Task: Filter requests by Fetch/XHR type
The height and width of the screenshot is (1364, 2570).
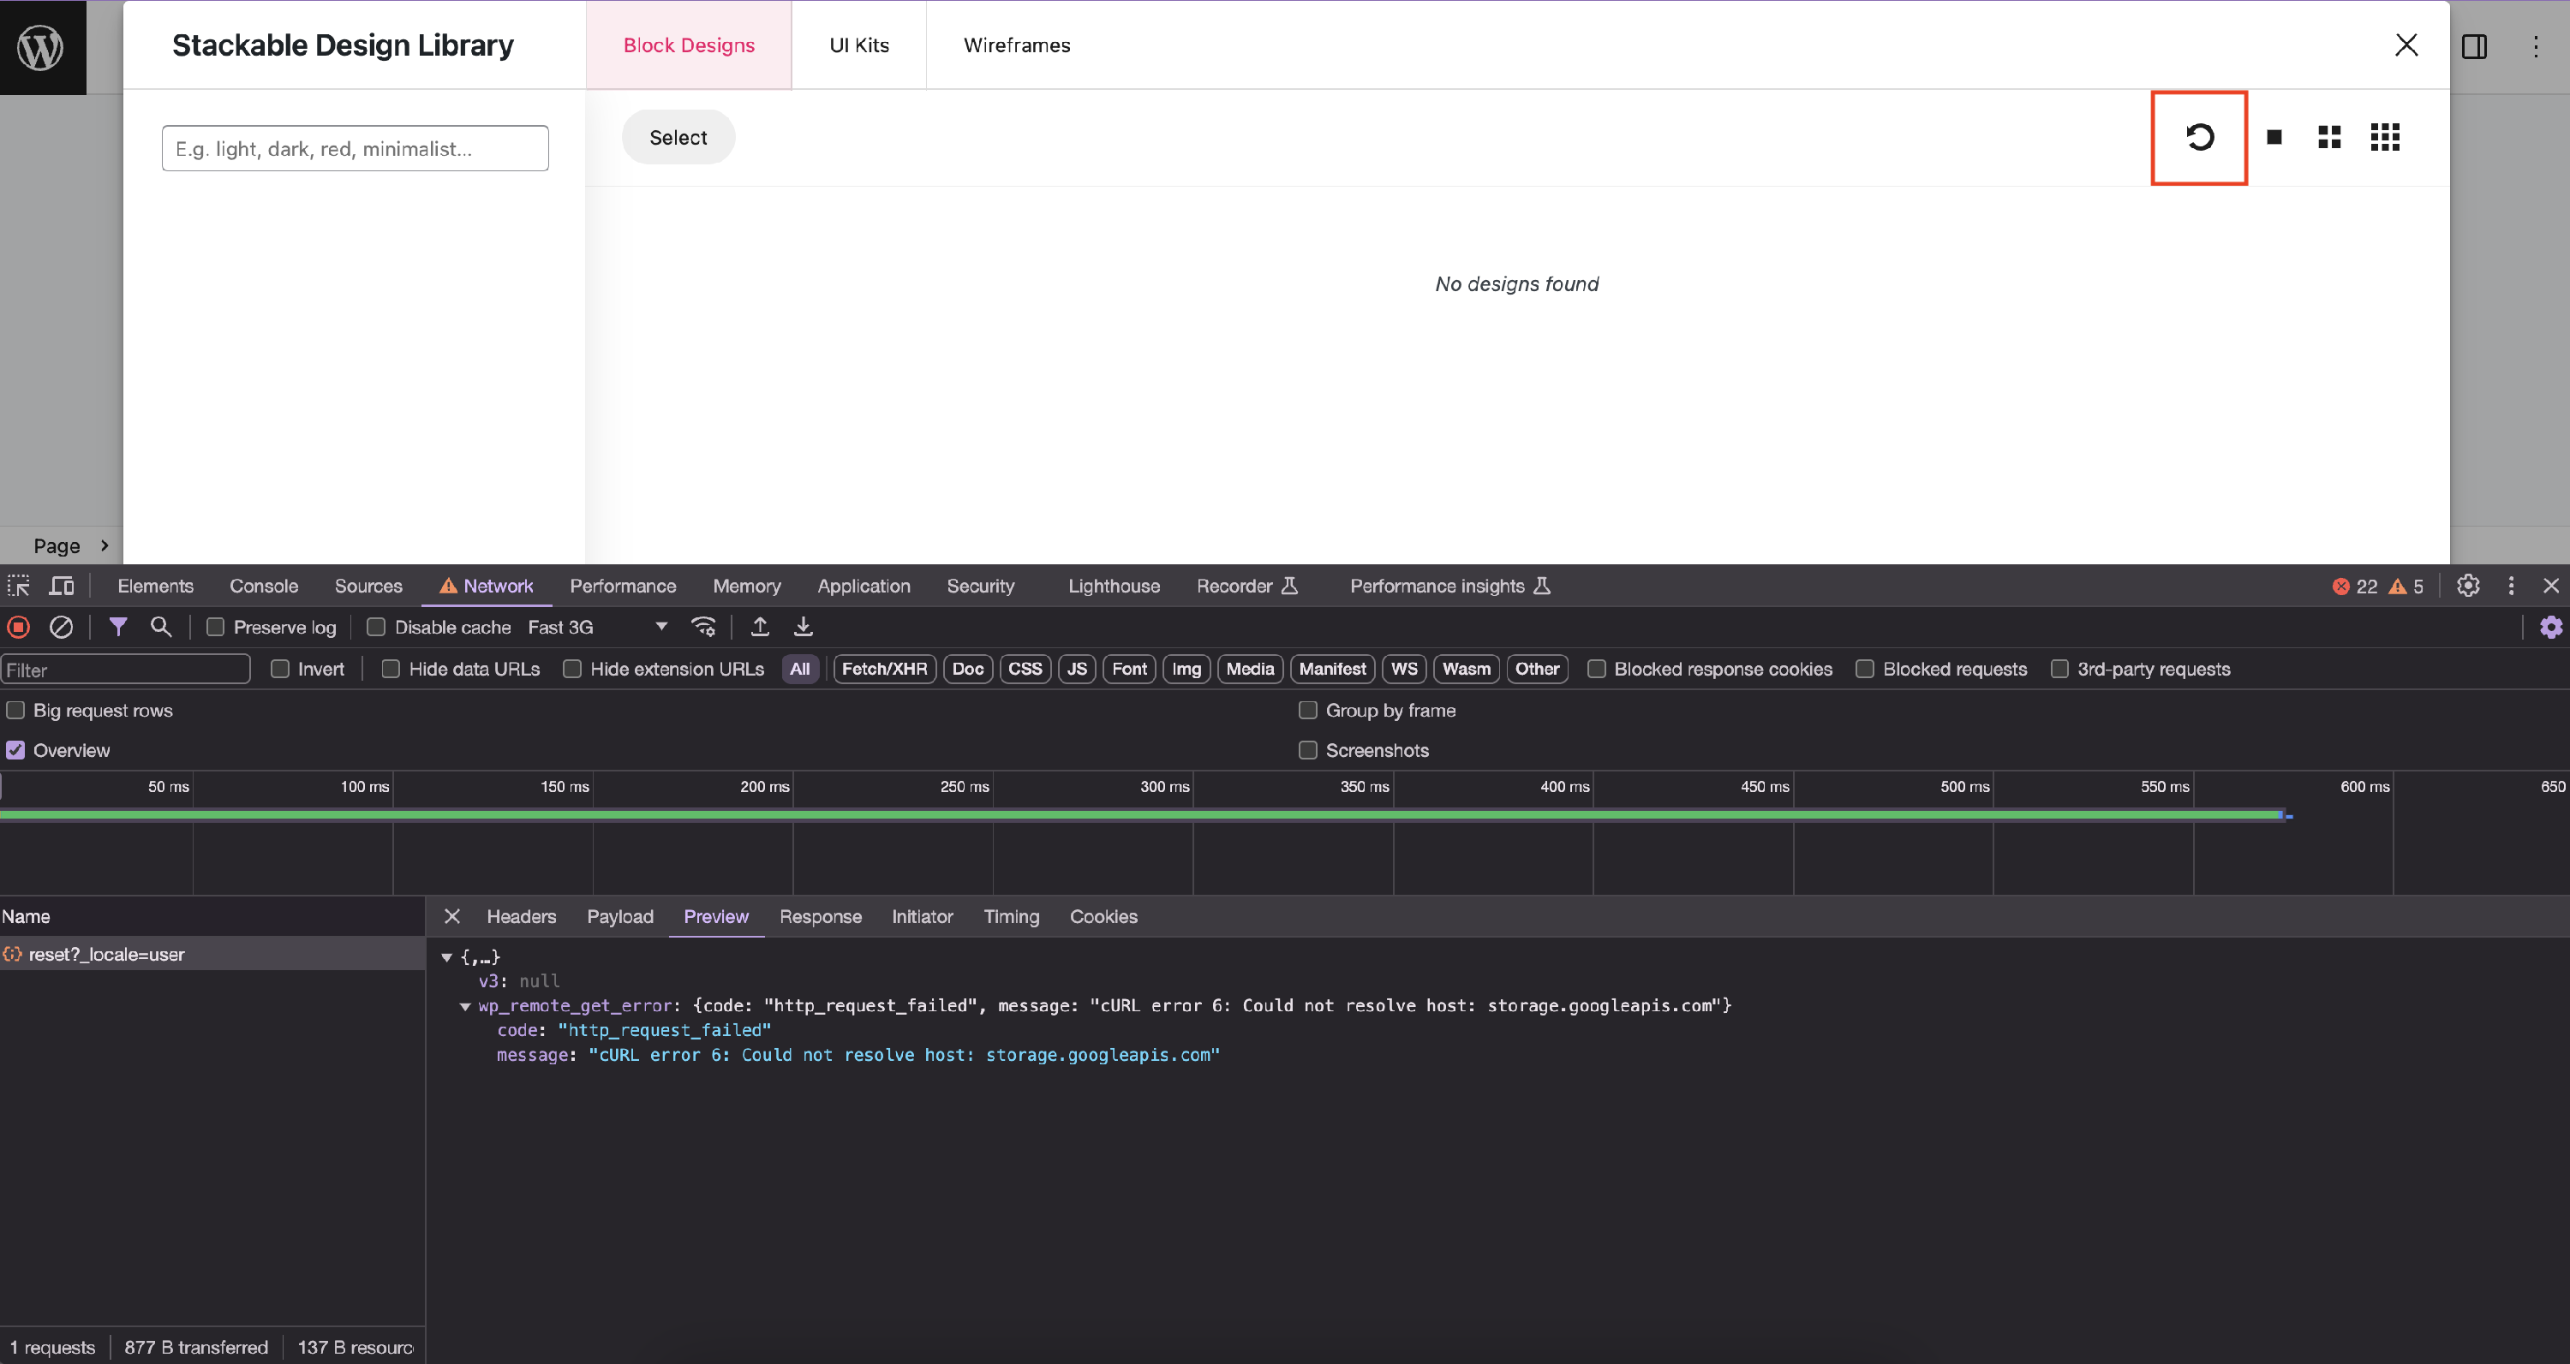Action: [x=883, y=669]
